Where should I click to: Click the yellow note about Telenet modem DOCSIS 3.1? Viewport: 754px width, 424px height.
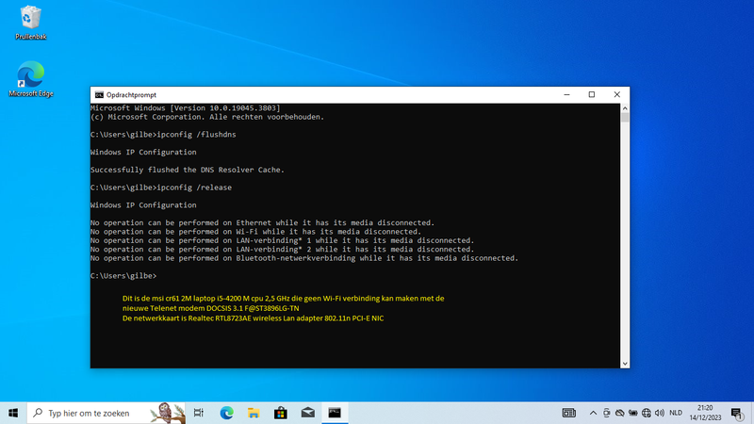pyautogui.click(x=210, y=308)
